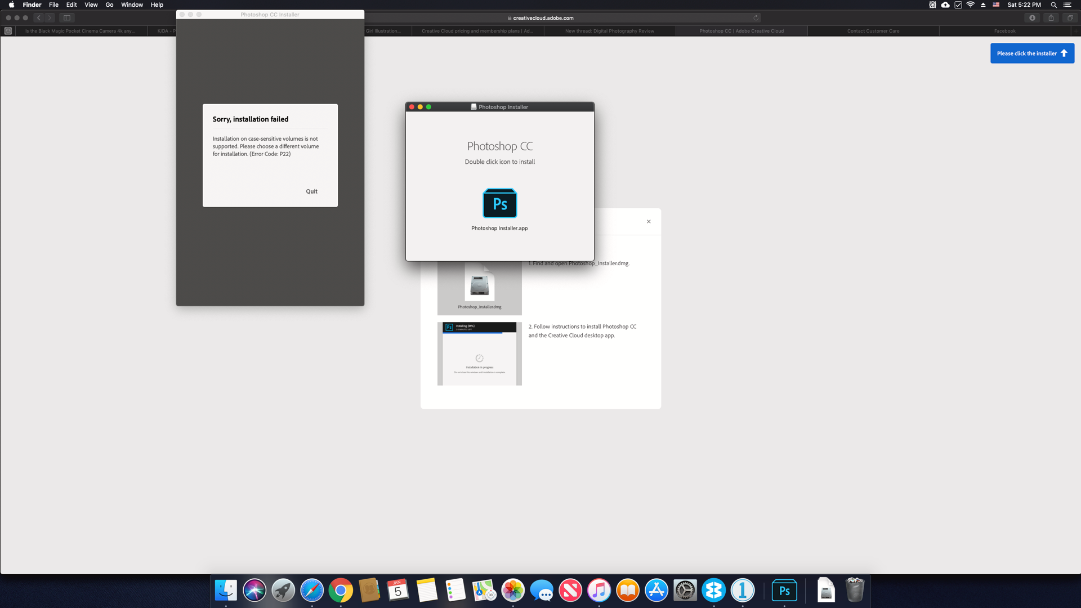Open iTunes from the Dock
The width and height of the screenshot is (1081, 608).
598,591
